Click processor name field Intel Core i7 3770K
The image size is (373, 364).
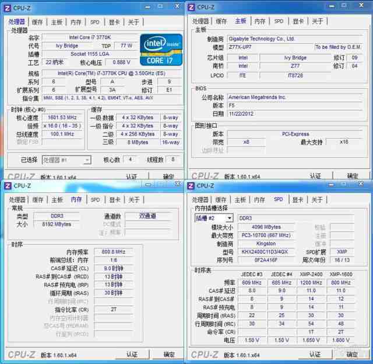tap(90, 37)
